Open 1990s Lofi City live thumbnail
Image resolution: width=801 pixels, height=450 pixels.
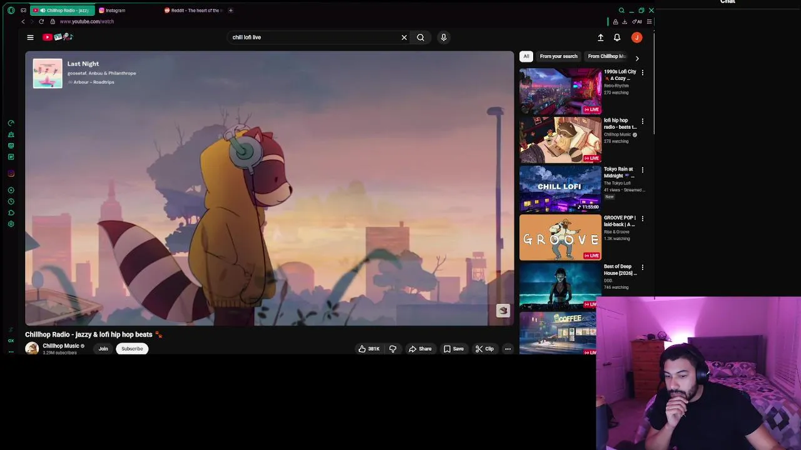(560, 91)
